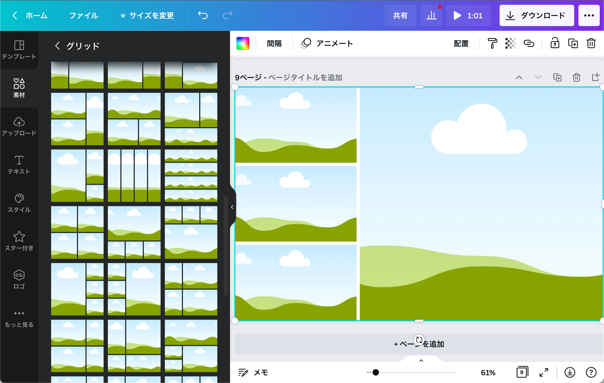Select the two-by-two grid thumbnail
604x383 pixels.
click(x=77, y=232)
